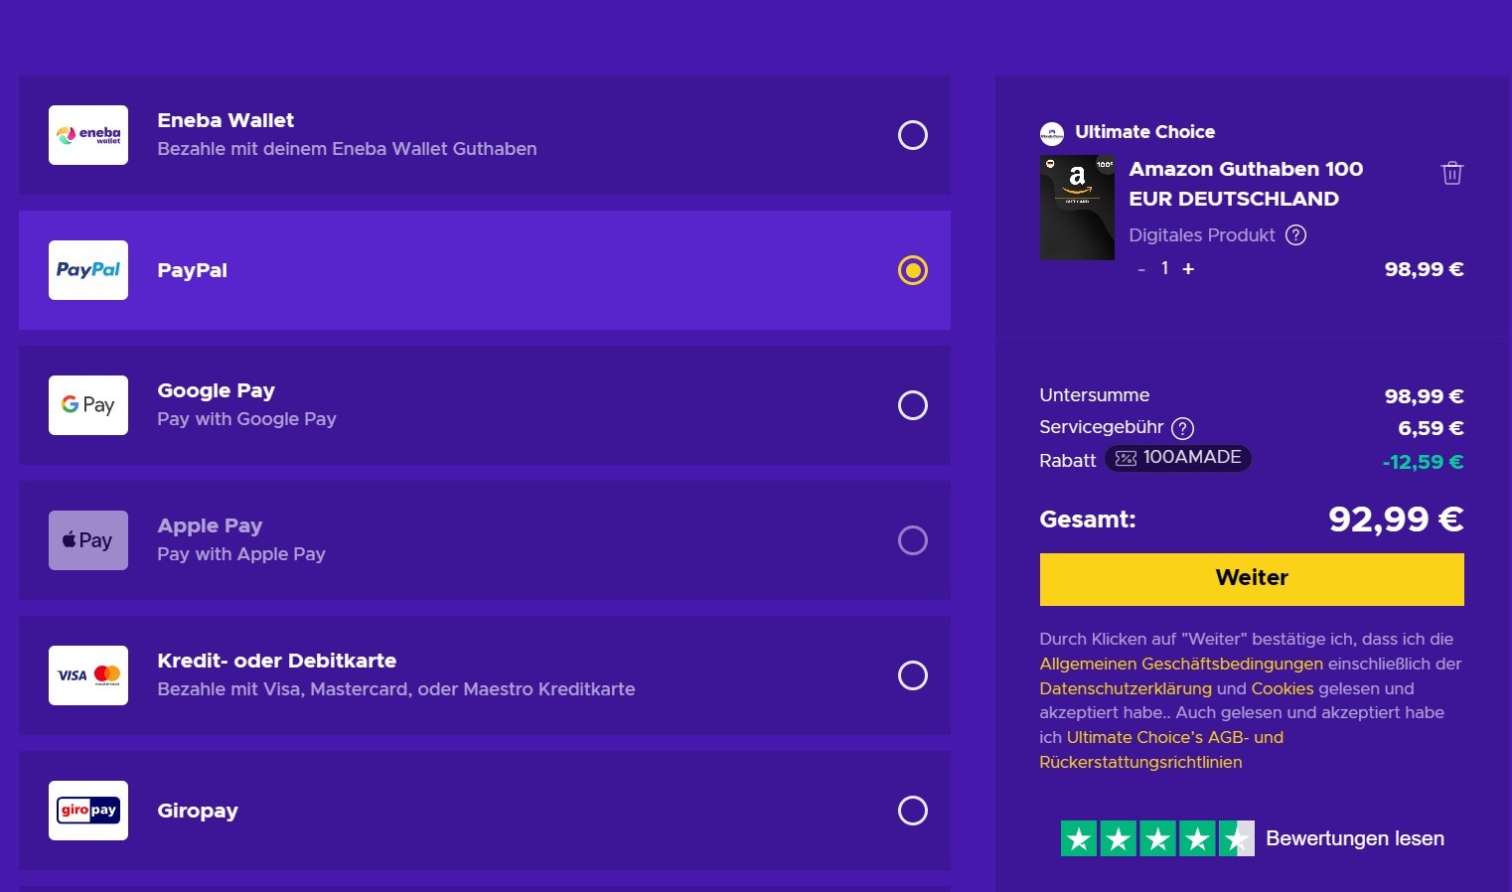Click the Google Pay option title
The image size is (1512, 892).
tap(216, 391)
